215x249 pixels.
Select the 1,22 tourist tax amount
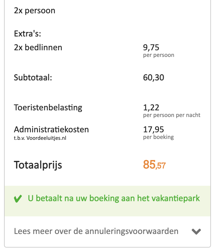pyautogui.click(x=151, y=107)
